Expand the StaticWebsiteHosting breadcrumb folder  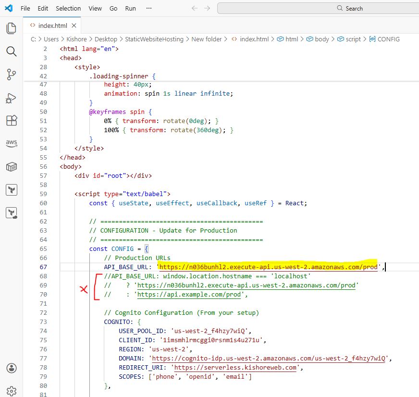(x=154, y=39)
